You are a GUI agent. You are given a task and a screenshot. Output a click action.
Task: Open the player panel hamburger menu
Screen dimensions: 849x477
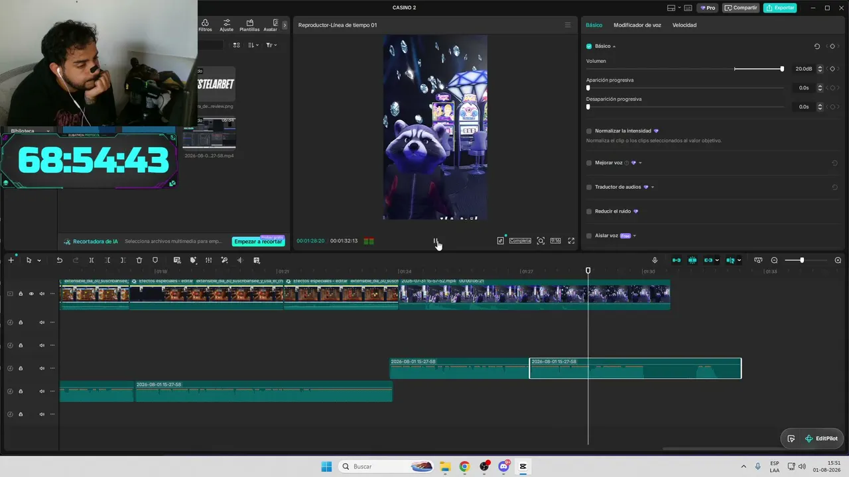[568, 25]
